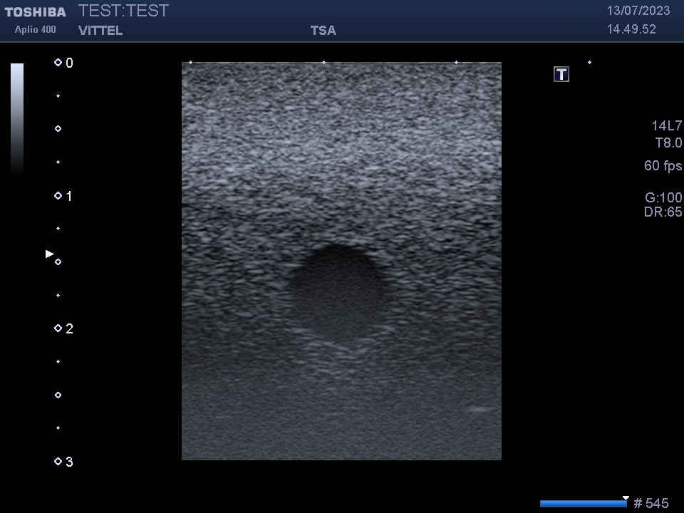The image size is (684, 513).
Task: Toggle the DR:65 dynamic range setting
Action: click(663, 212)
